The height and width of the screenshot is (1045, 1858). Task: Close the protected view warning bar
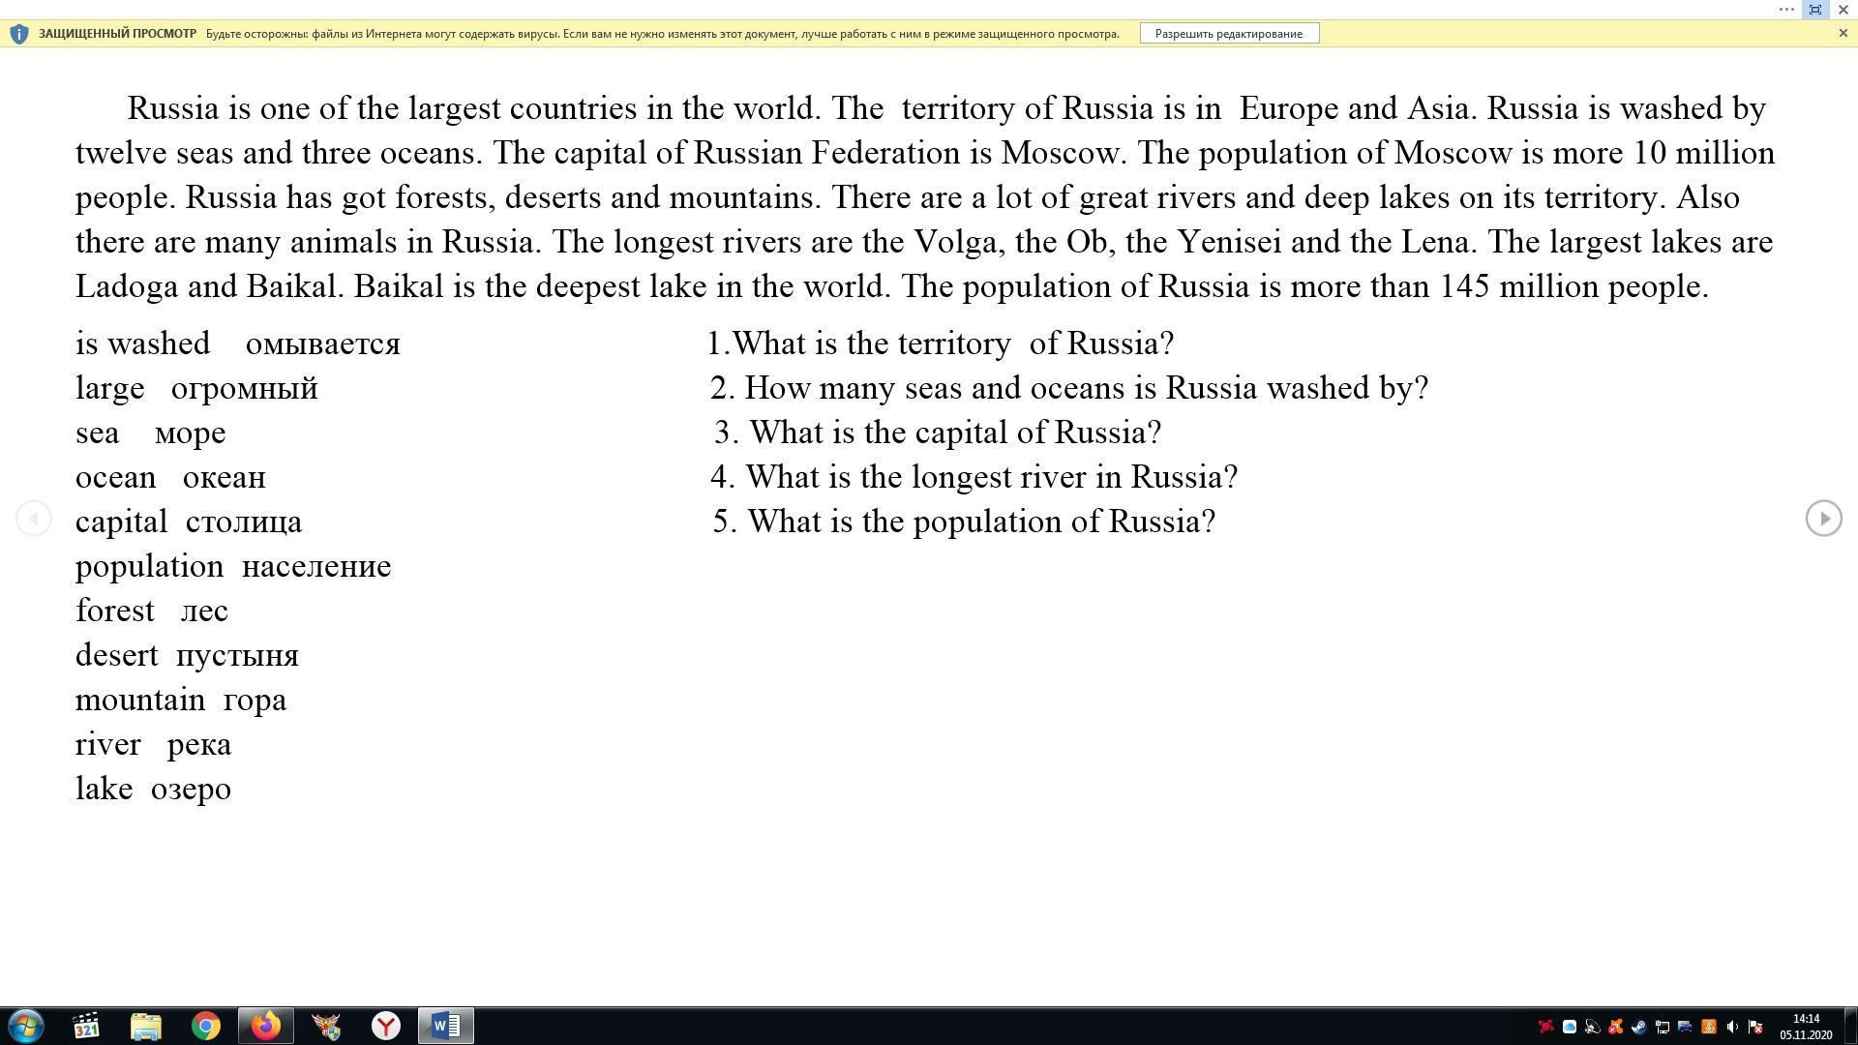pyautogui.click(x=1843, y=33)
